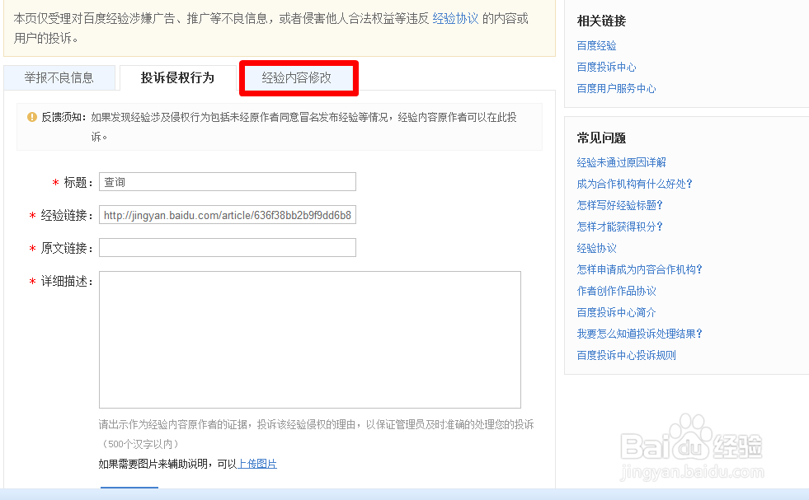Open 经验未通过原因详解 under 常见问题
The width and height of the screenshot is (809, 500).
(x=620, y=162)
